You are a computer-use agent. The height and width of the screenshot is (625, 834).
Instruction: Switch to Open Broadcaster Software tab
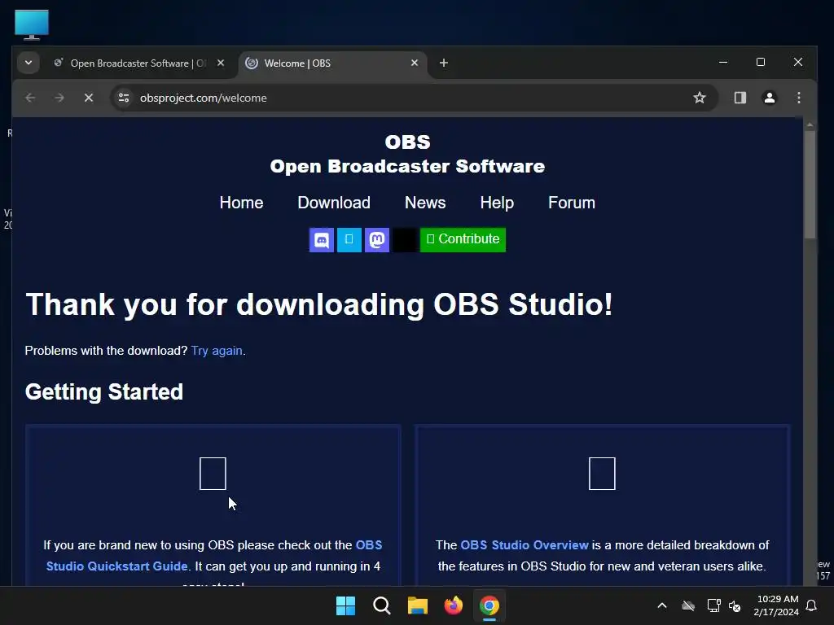138,63
